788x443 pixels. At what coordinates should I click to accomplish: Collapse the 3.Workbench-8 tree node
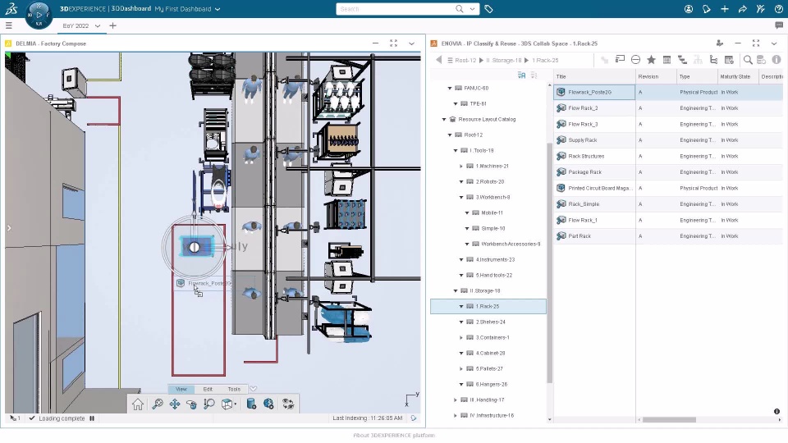click(461, 198)
